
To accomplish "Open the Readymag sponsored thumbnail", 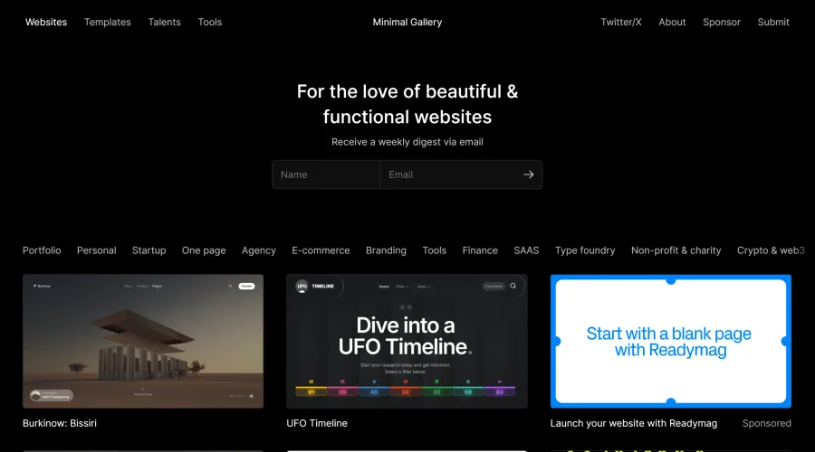I will point(671,341).
